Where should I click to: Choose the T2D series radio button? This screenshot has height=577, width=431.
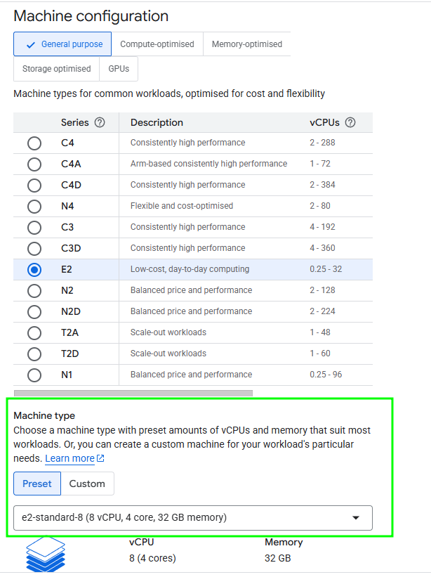(34, 354)
